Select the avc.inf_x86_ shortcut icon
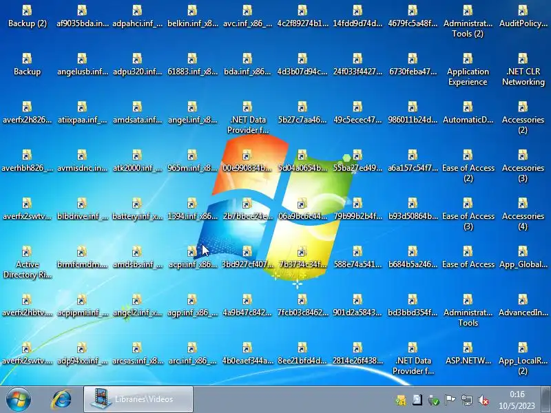Screen dimensions: 551x413 247,17
